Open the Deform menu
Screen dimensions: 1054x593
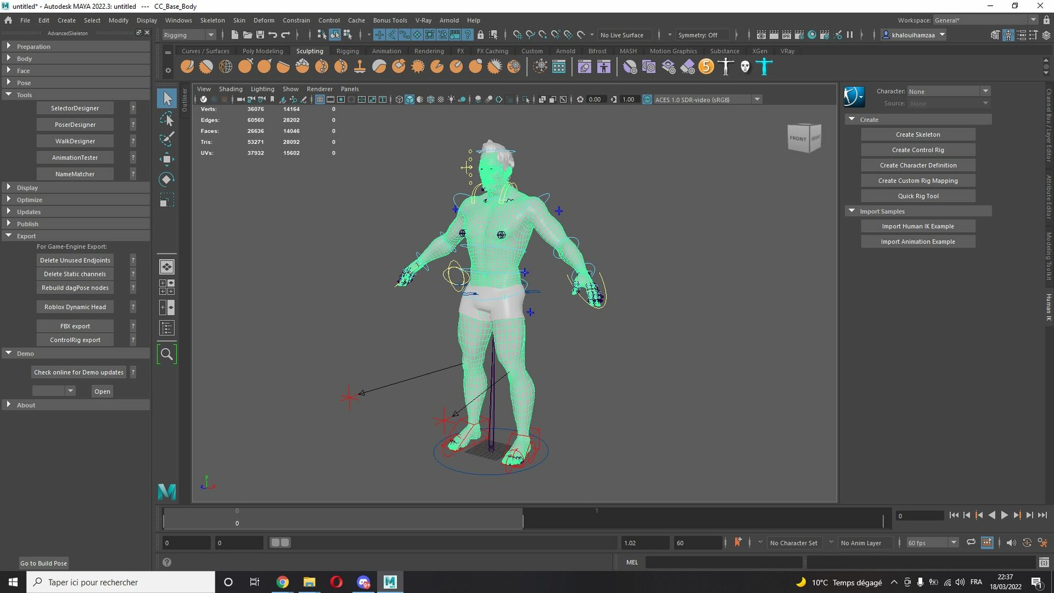263,20
